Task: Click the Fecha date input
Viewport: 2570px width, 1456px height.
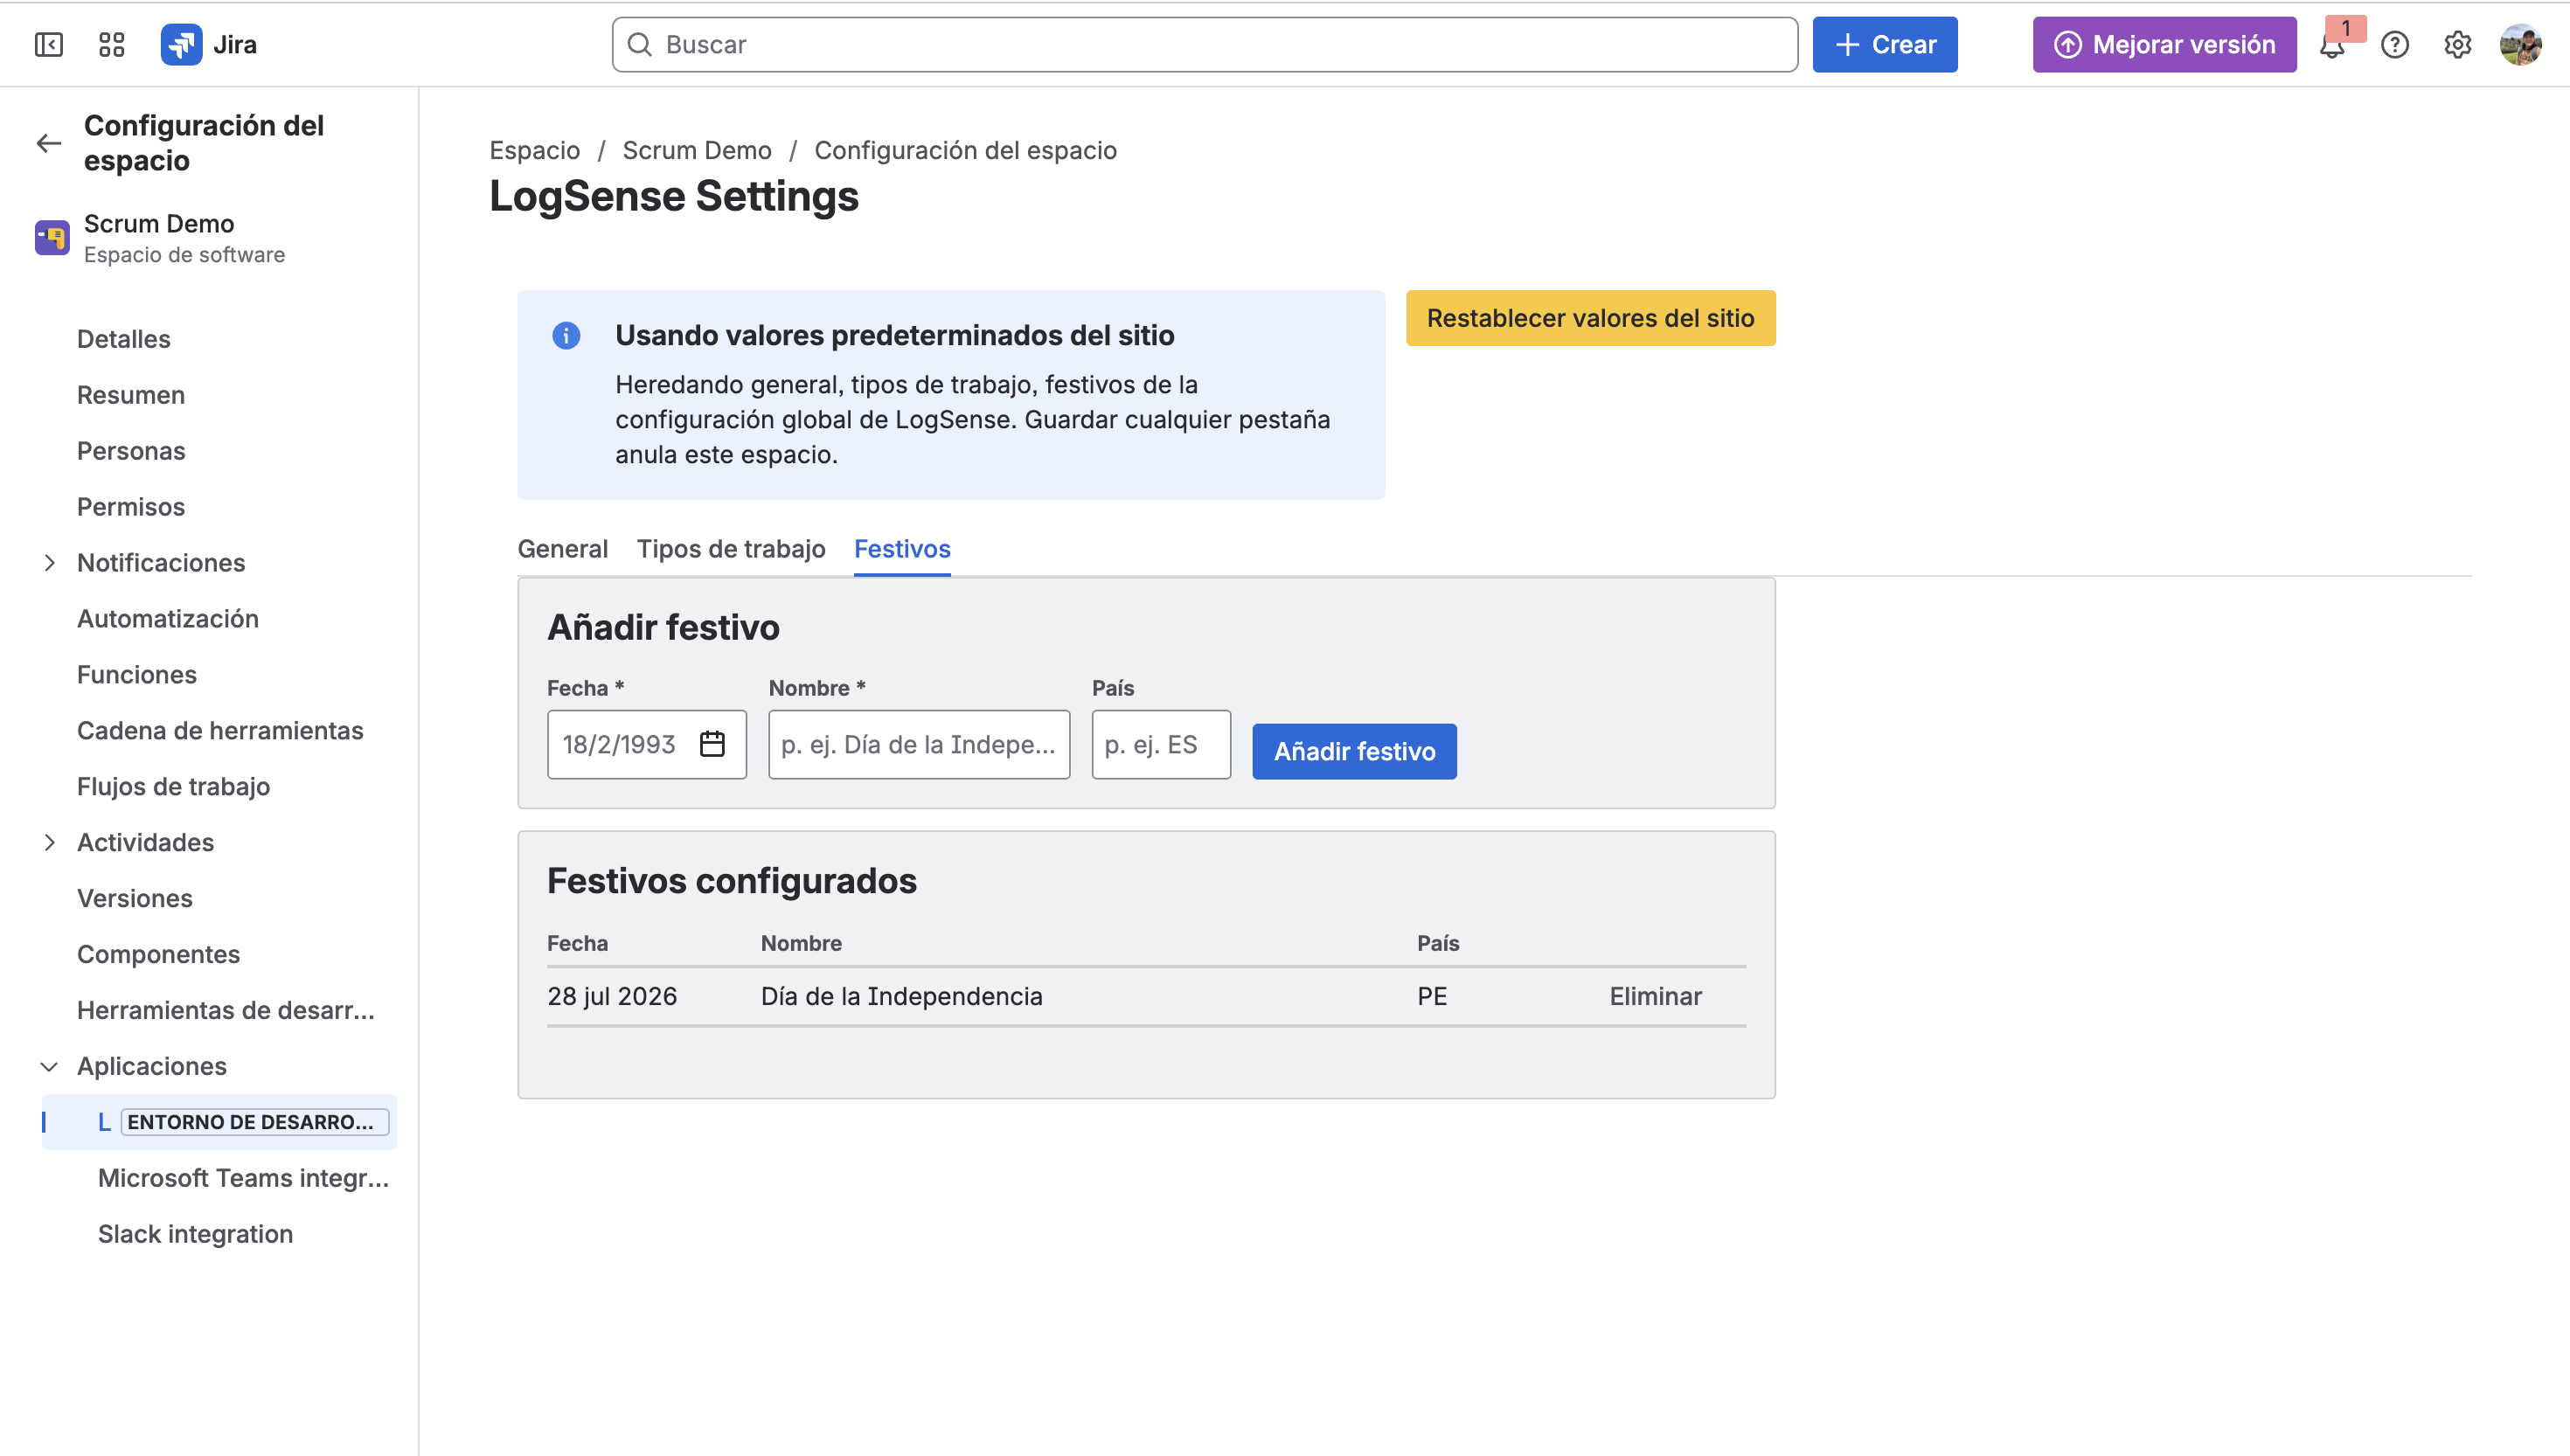Action: tap(646, 744)
